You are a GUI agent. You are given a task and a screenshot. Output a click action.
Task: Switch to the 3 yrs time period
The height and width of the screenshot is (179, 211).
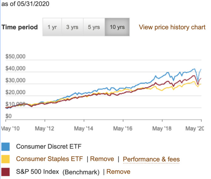pyautogui.click(x=72, y=27)
